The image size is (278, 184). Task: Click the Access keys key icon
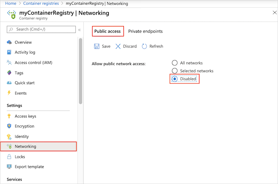click(x=10, y=116)
